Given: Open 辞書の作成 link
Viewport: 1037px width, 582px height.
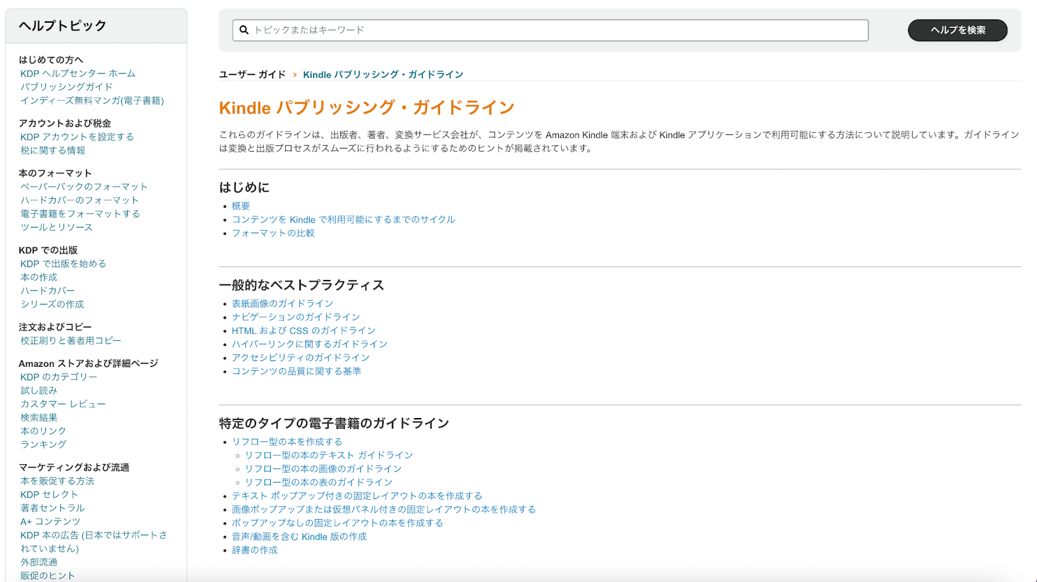Looking at the screenshot, I should coord(255,550).
